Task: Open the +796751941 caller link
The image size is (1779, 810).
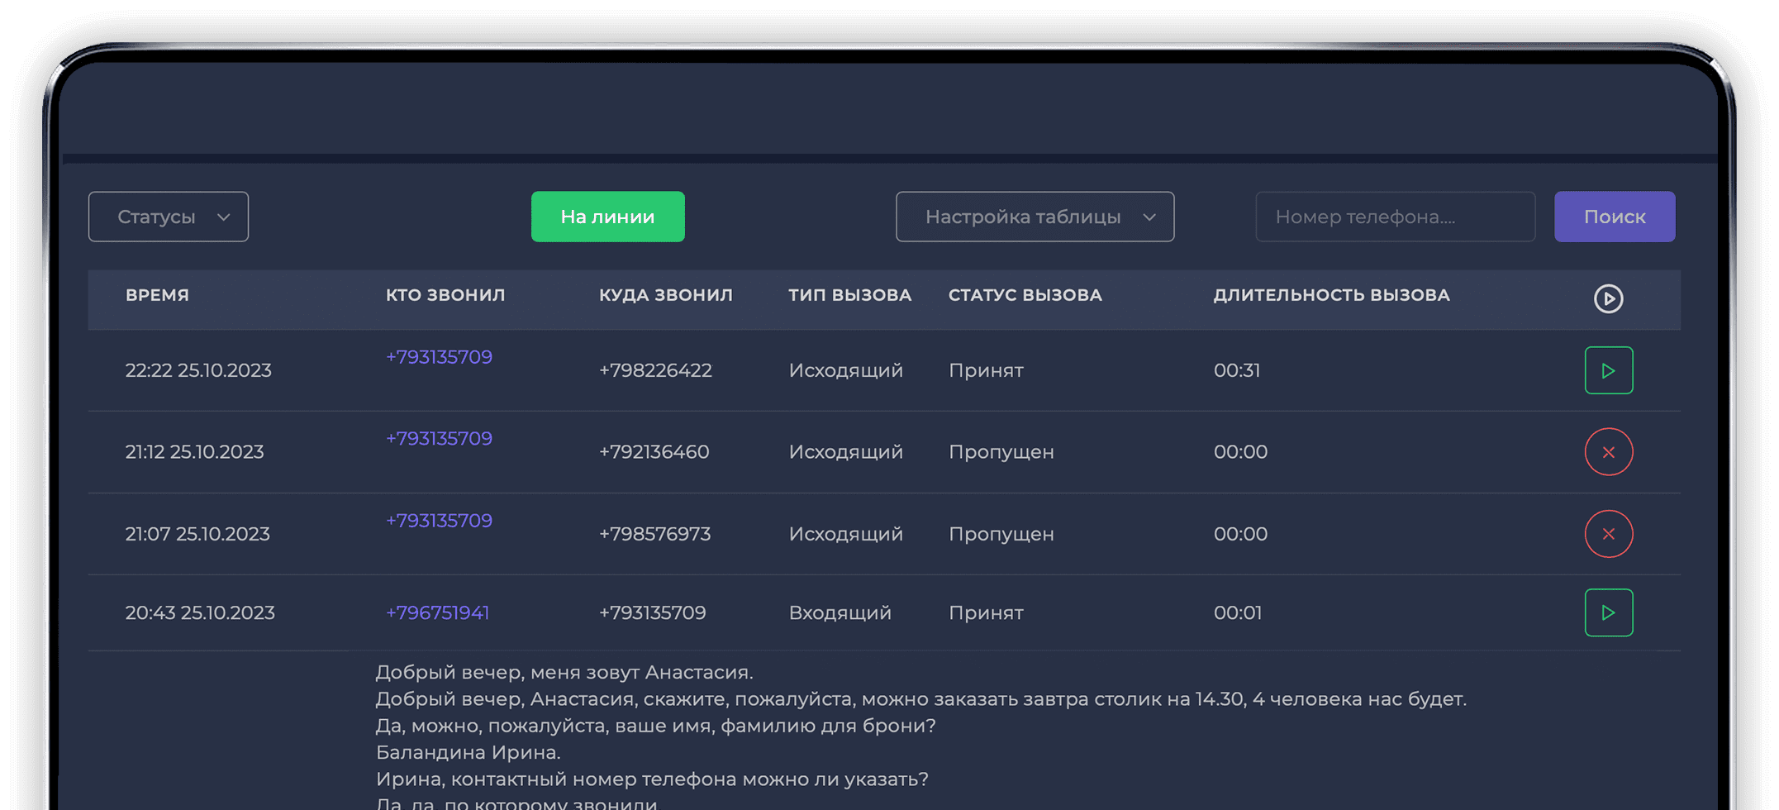Action: [436, 612]
